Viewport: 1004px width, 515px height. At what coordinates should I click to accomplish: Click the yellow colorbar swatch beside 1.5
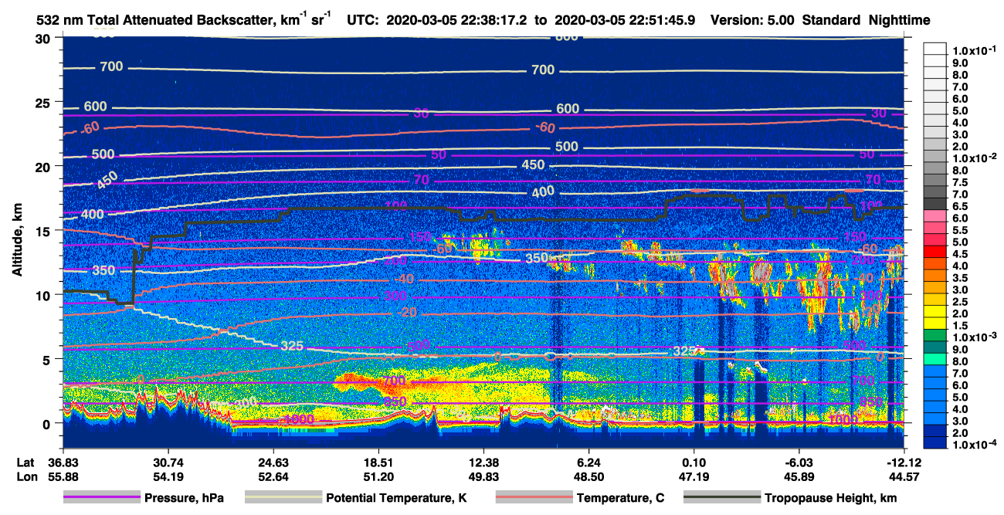pos(934,323)
